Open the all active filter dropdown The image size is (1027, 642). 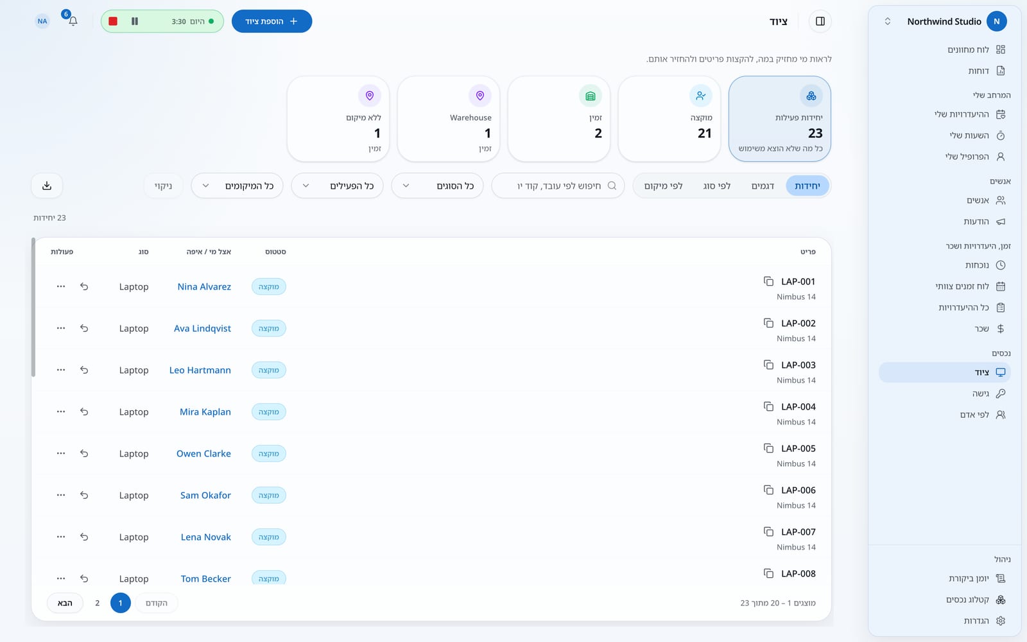(338, 186)
